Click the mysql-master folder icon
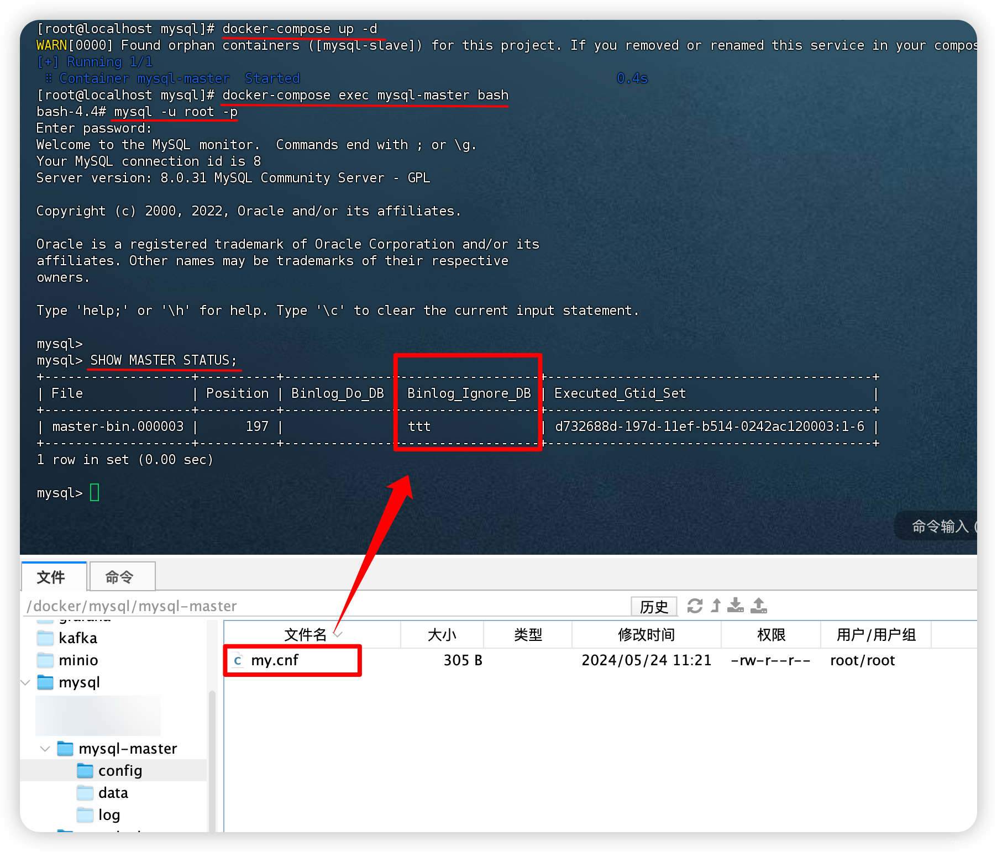Image resolution: width=997 pixels, height=852 pixels. tap(65, 749)
